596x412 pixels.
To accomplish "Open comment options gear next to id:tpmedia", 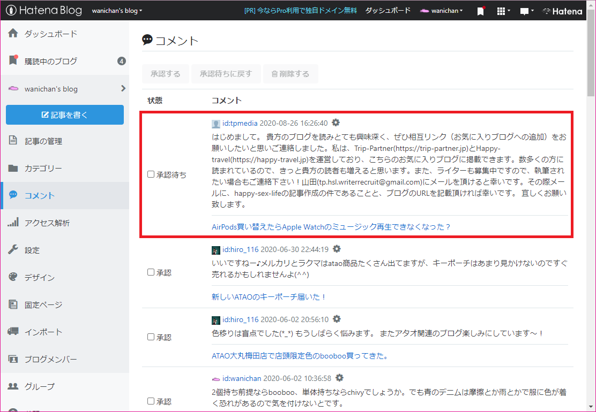I will [336, 123].
